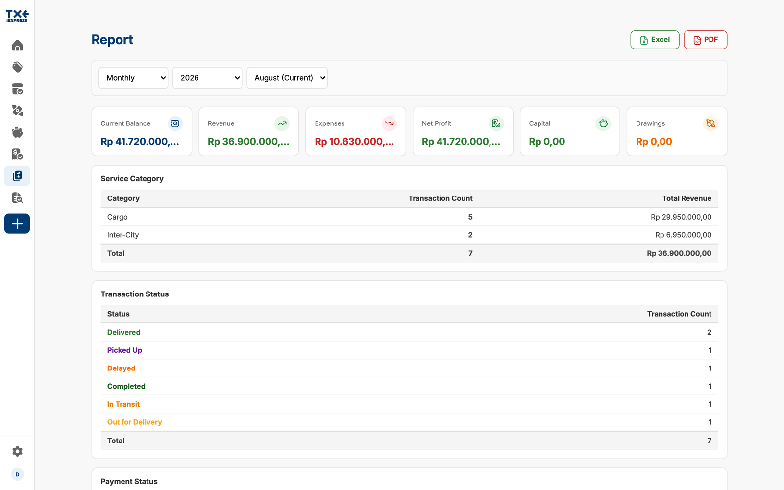The image size is (784, 490).
Task: Click the Transaction Status heading
Action: (135, 294)
